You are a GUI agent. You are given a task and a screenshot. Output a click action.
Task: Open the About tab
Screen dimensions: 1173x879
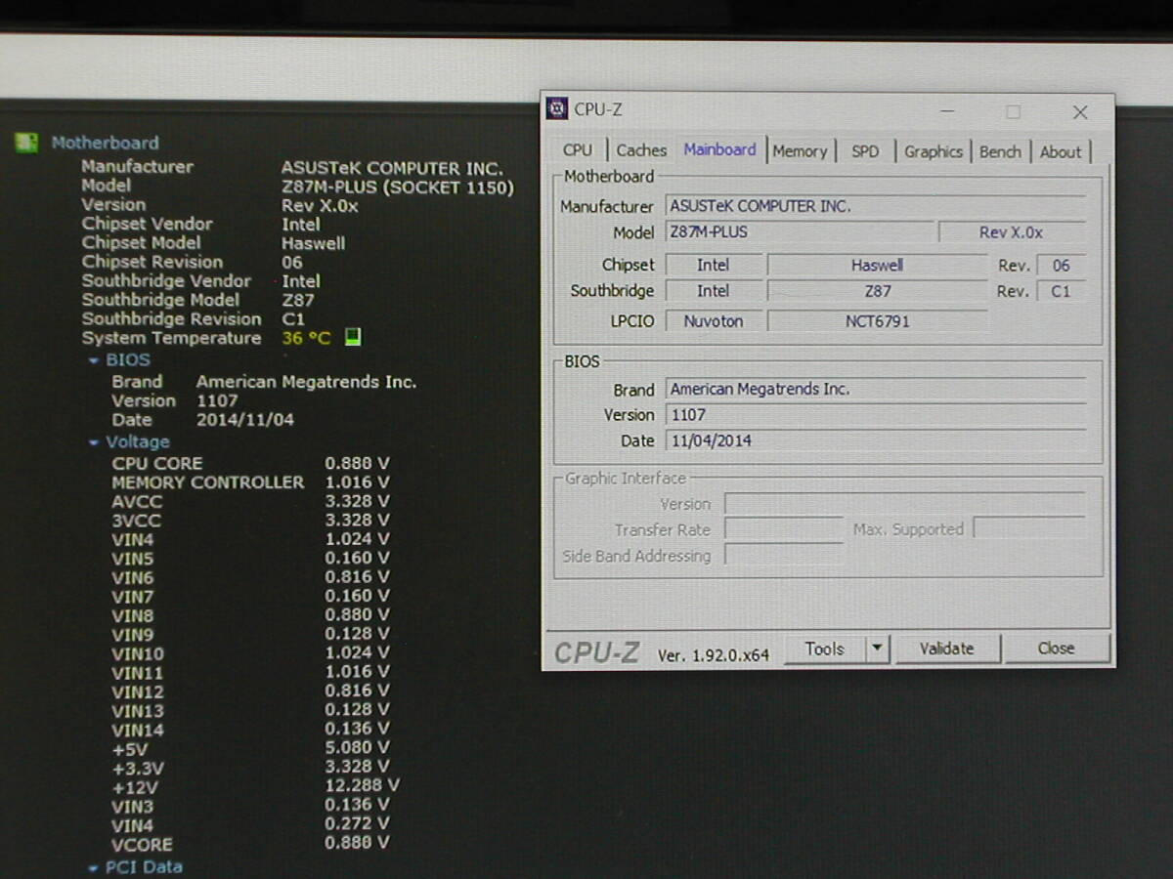(1061, 151)
